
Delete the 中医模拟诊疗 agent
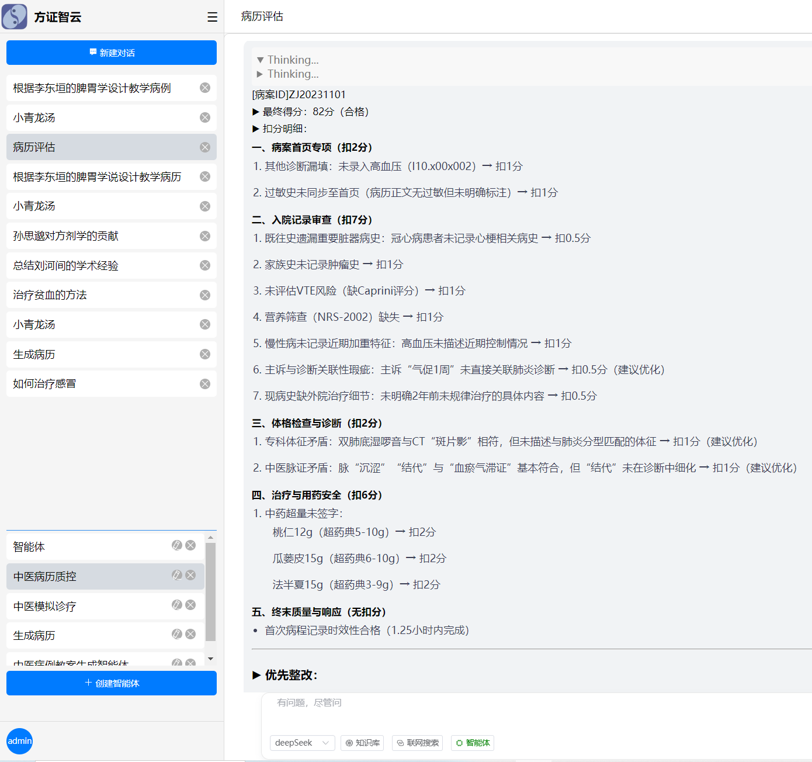190,605
